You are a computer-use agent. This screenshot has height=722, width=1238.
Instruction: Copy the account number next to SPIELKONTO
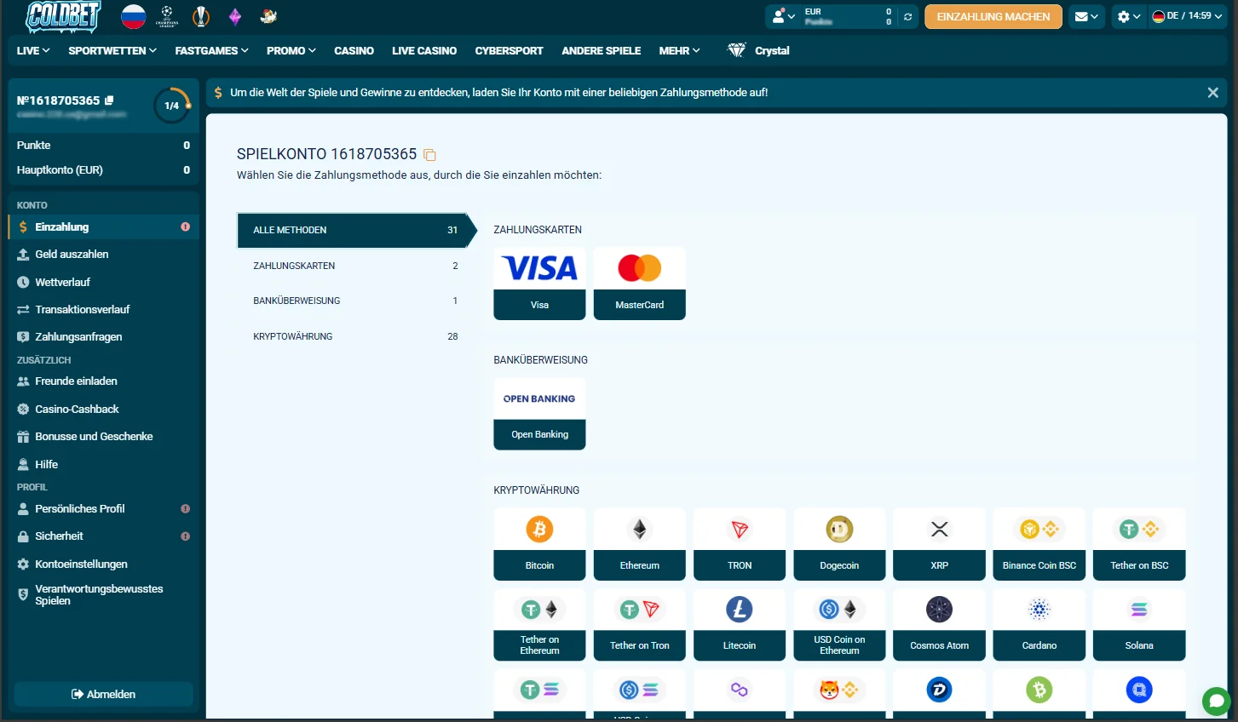pos(430,155)
